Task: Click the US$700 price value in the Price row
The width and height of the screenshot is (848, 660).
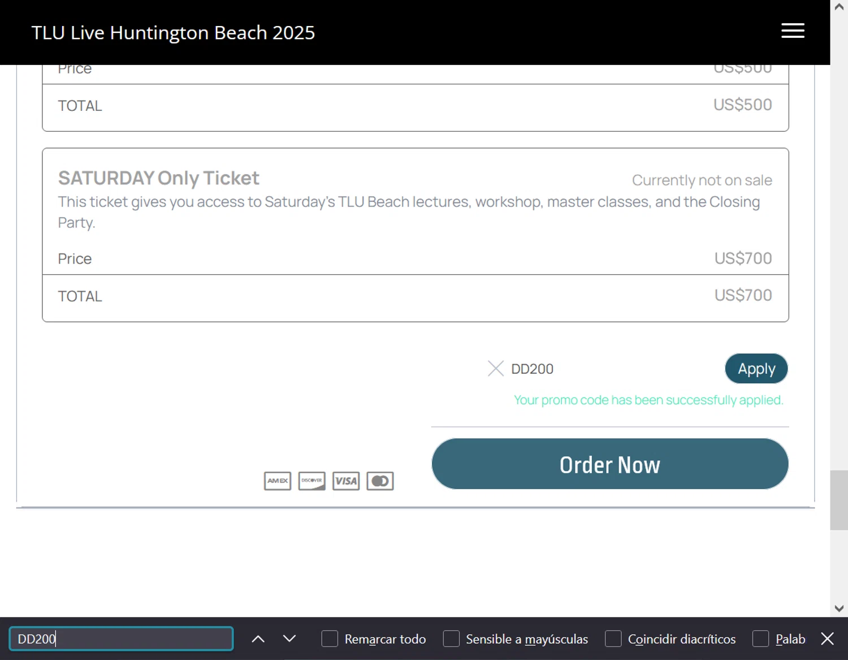Action: click(x=743, y=258)
